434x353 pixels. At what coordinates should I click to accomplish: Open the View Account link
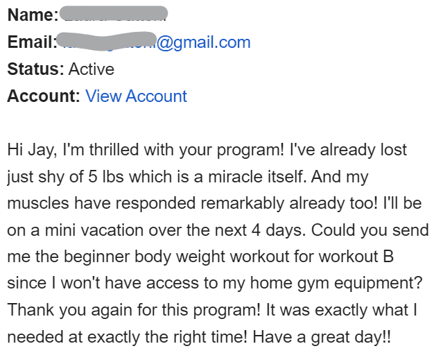[136, 96]
